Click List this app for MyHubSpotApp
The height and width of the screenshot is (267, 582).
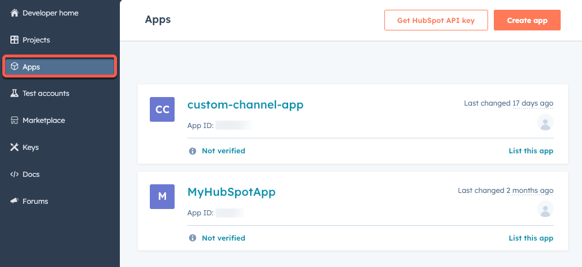(531, 238)
